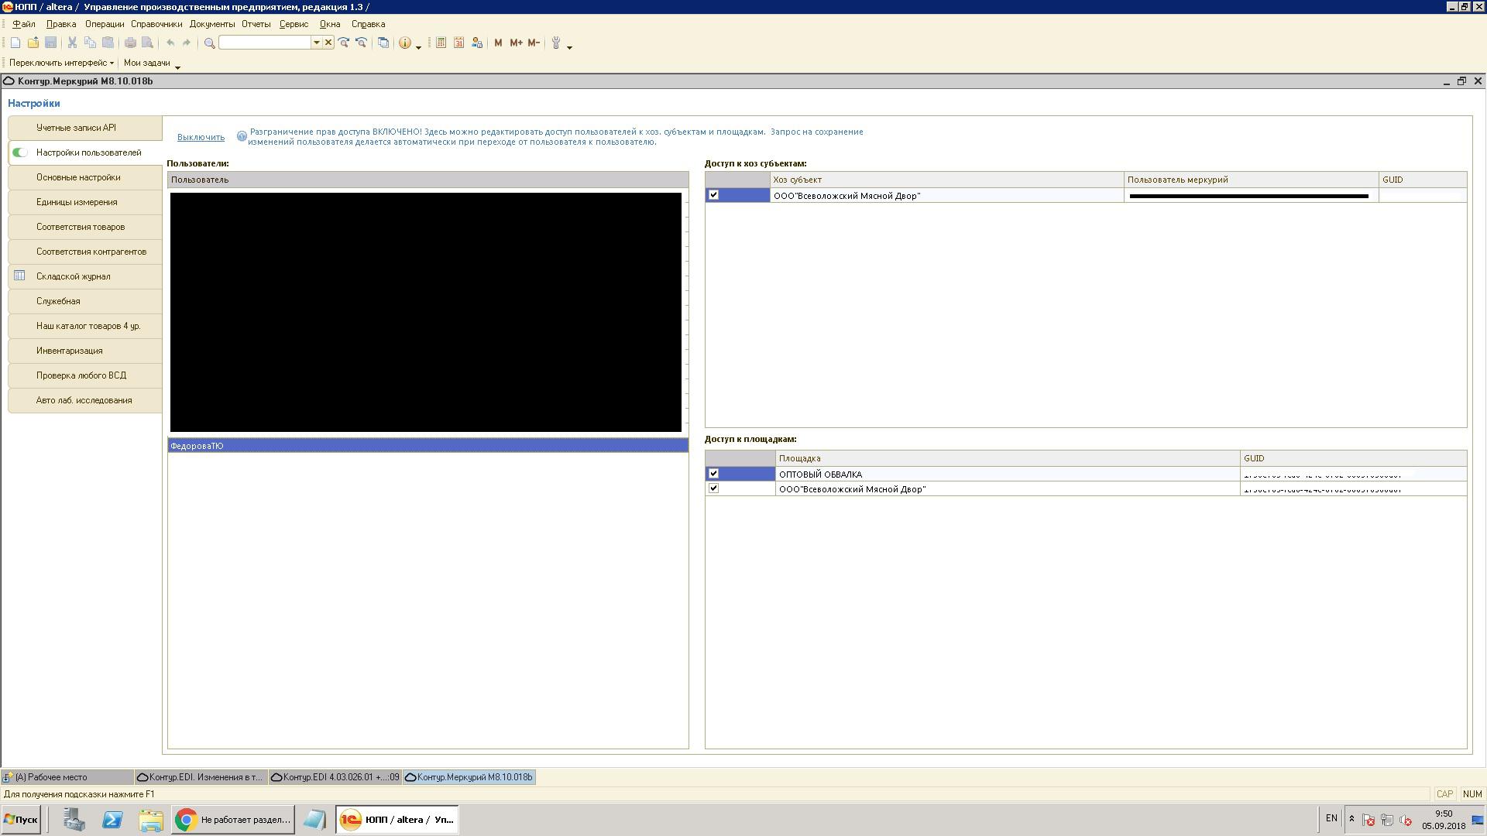
Task: Click inside the toolbar search input field
Action: click(x=265, y=43)
